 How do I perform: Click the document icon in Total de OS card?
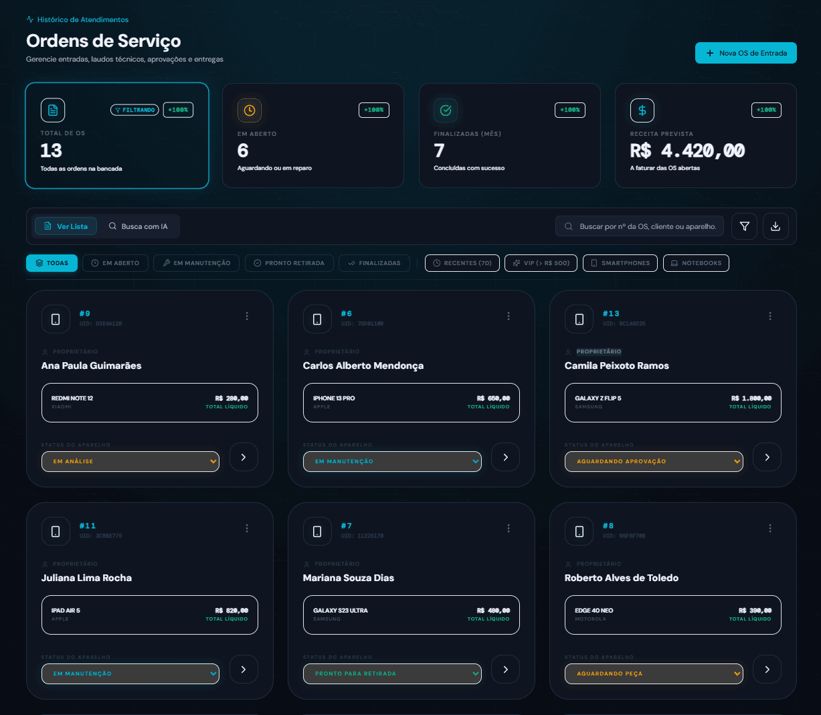(x=53, y=110)
